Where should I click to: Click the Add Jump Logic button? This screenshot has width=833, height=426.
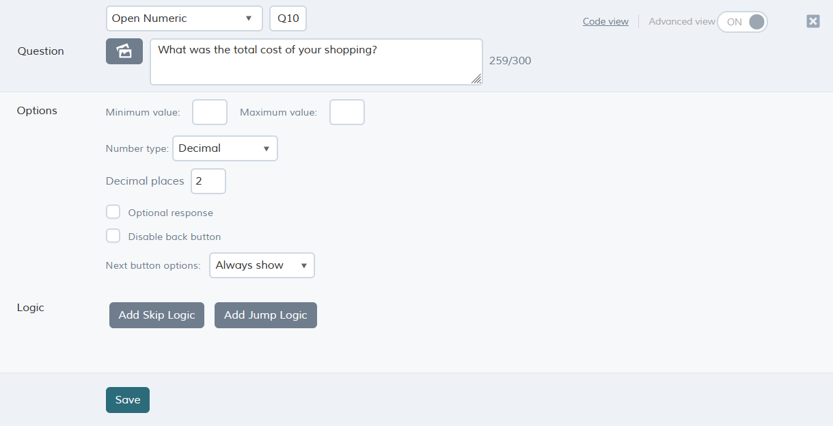click(x=266, y=315)
